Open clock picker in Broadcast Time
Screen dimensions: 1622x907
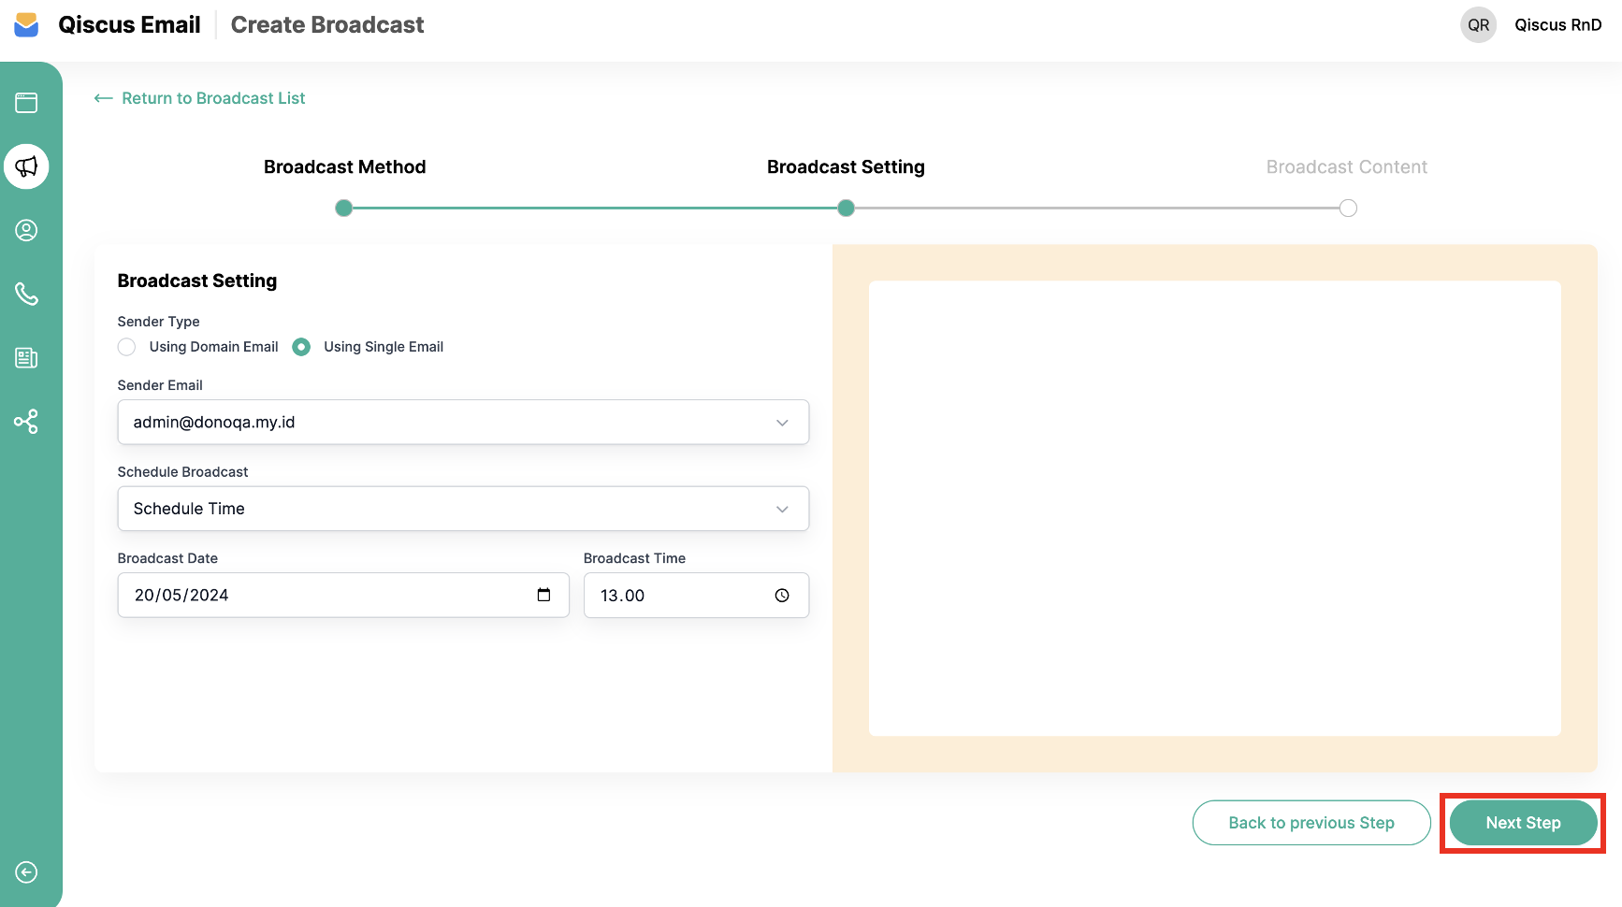coord(782,596)
